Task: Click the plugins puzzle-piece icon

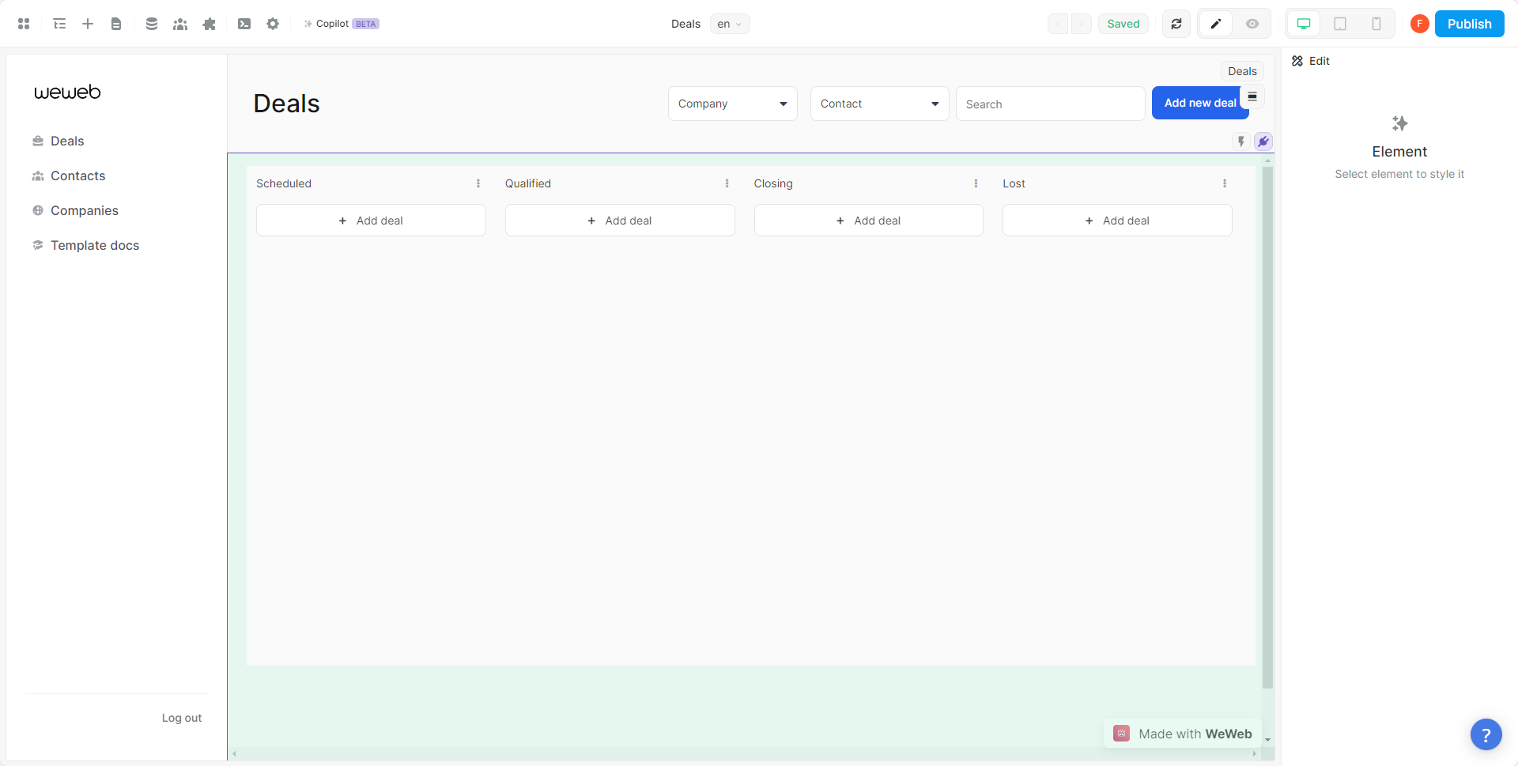Action: (209, 24)
